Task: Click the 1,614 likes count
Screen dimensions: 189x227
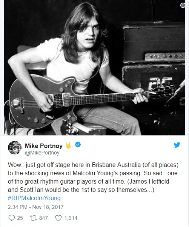Action: (71, 218)
